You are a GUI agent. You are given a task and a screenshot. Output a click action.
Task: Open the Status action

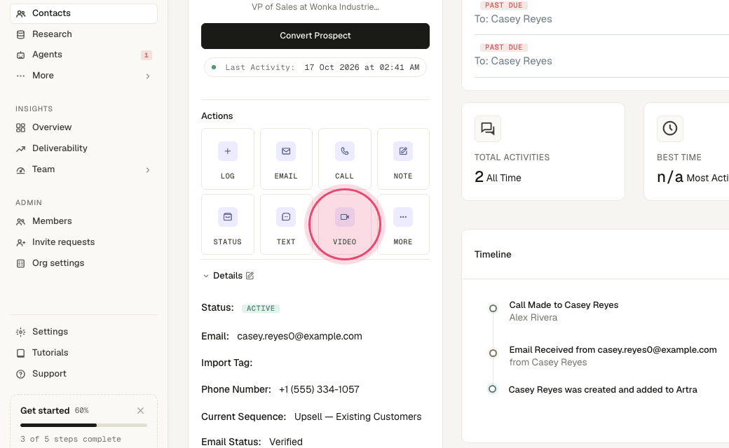click(x=227, y=224)
